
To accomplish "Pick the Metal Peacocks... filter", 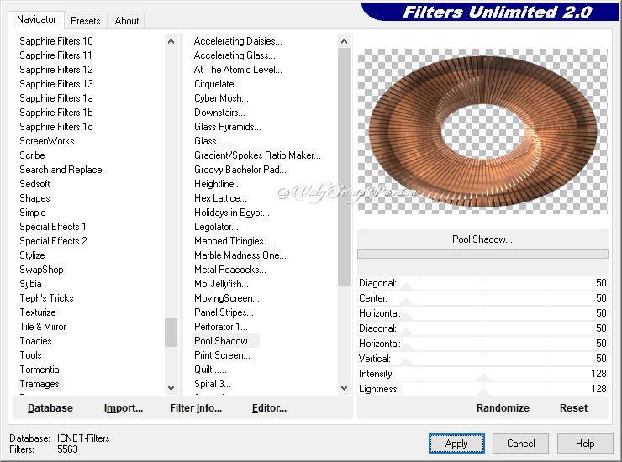I will point(229,270).
